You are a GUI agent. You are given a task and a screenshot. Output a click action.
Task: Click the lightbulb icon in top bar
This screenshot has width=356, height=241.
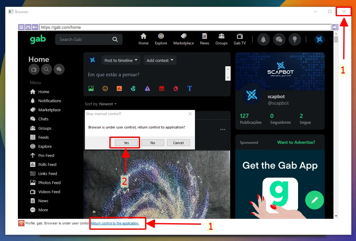click(295, 39)
